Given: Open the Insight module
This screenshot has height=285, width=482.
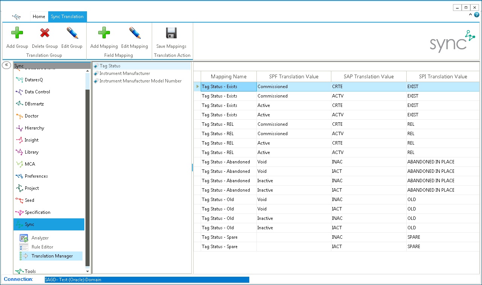Looking at the screenshot, I should 49,140.
